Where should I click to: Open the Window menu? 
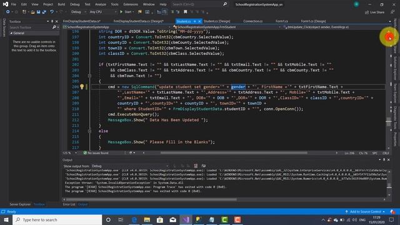click(x=149, y=4)
